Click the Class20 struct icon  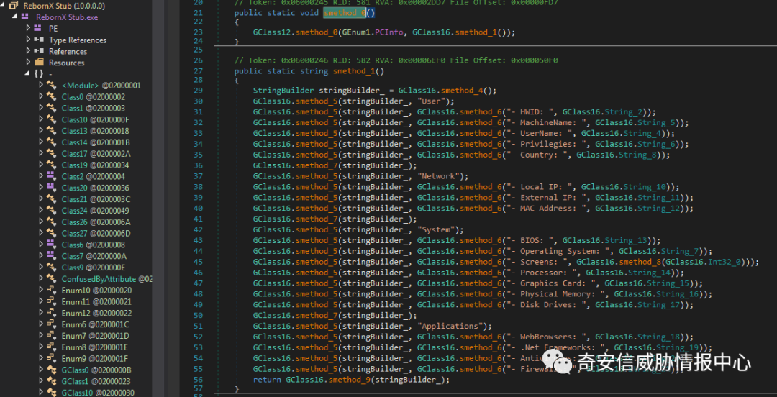[50, 187]
